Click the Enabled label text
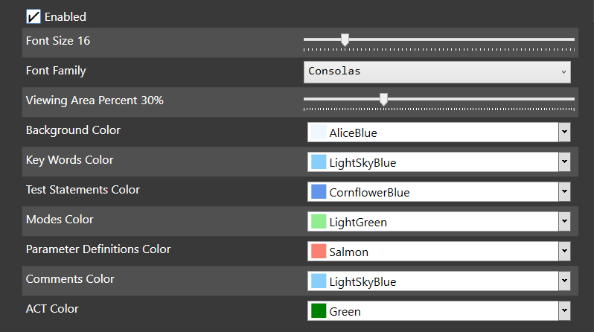Screen dimensions: 594x332 66,17
